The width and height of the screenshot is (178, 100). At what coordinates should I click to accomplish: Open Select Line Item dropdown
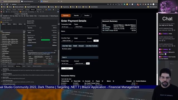click(67, 41)
